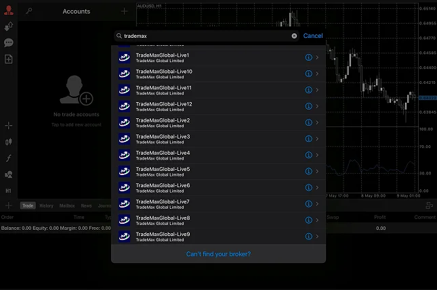Open info for TradeMaxGlobal-Live4
437x290 pixels.
tap(308, 155)
